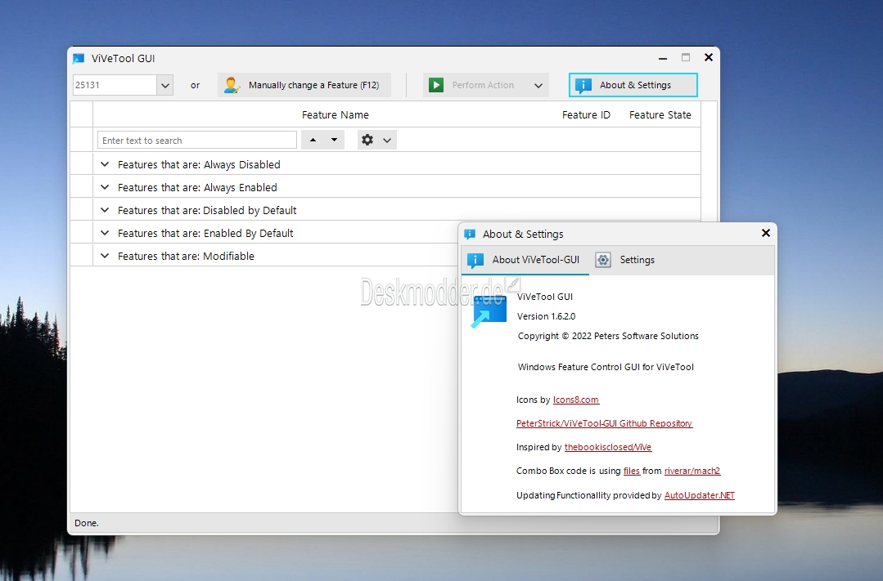Click the 25131 build number field
883x581 pixels.
(115, 86)
